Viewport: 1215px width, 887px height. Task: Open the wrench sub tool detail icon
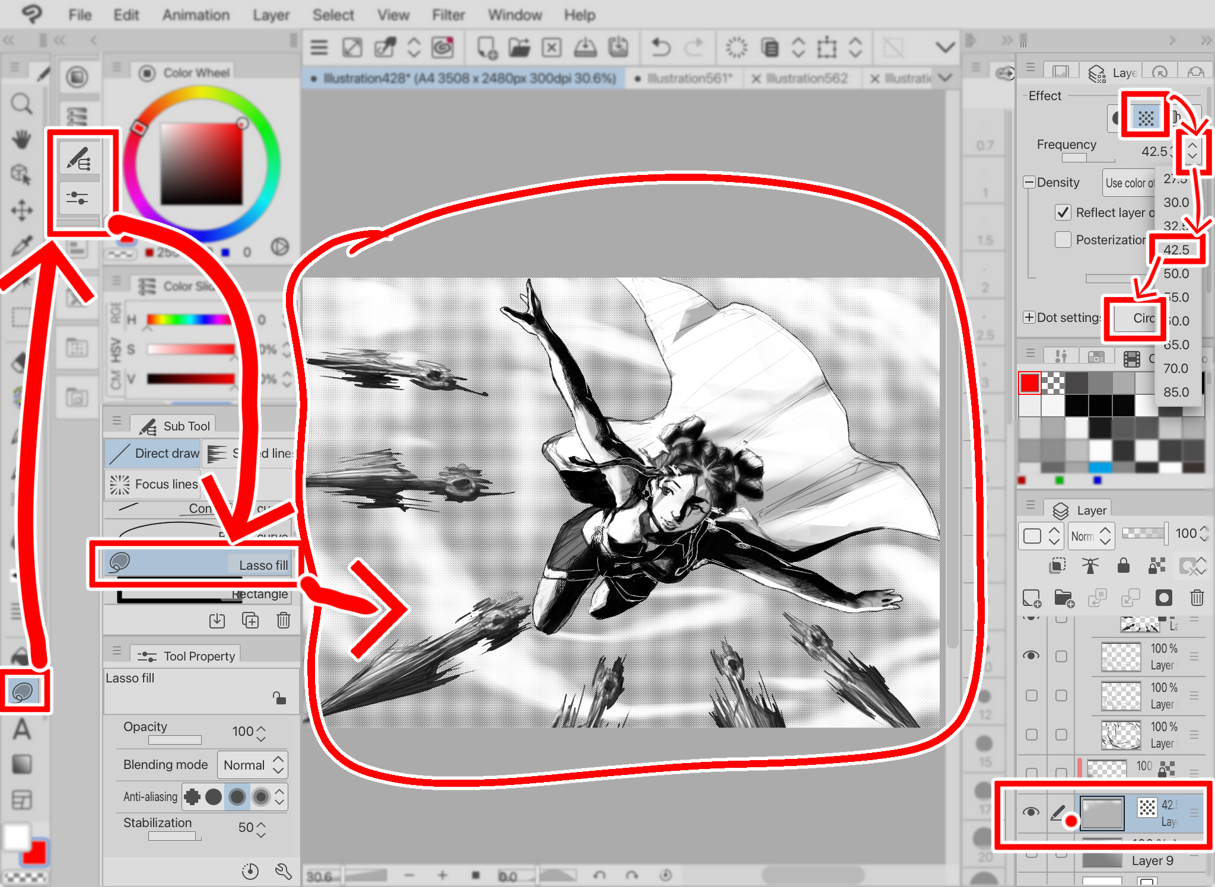point(284,871)
